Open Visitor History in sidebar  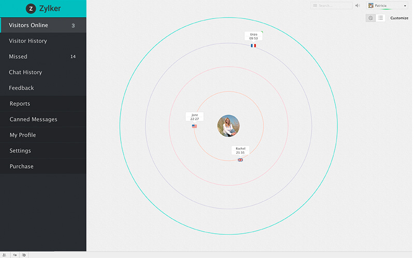[x=43, y=41]
